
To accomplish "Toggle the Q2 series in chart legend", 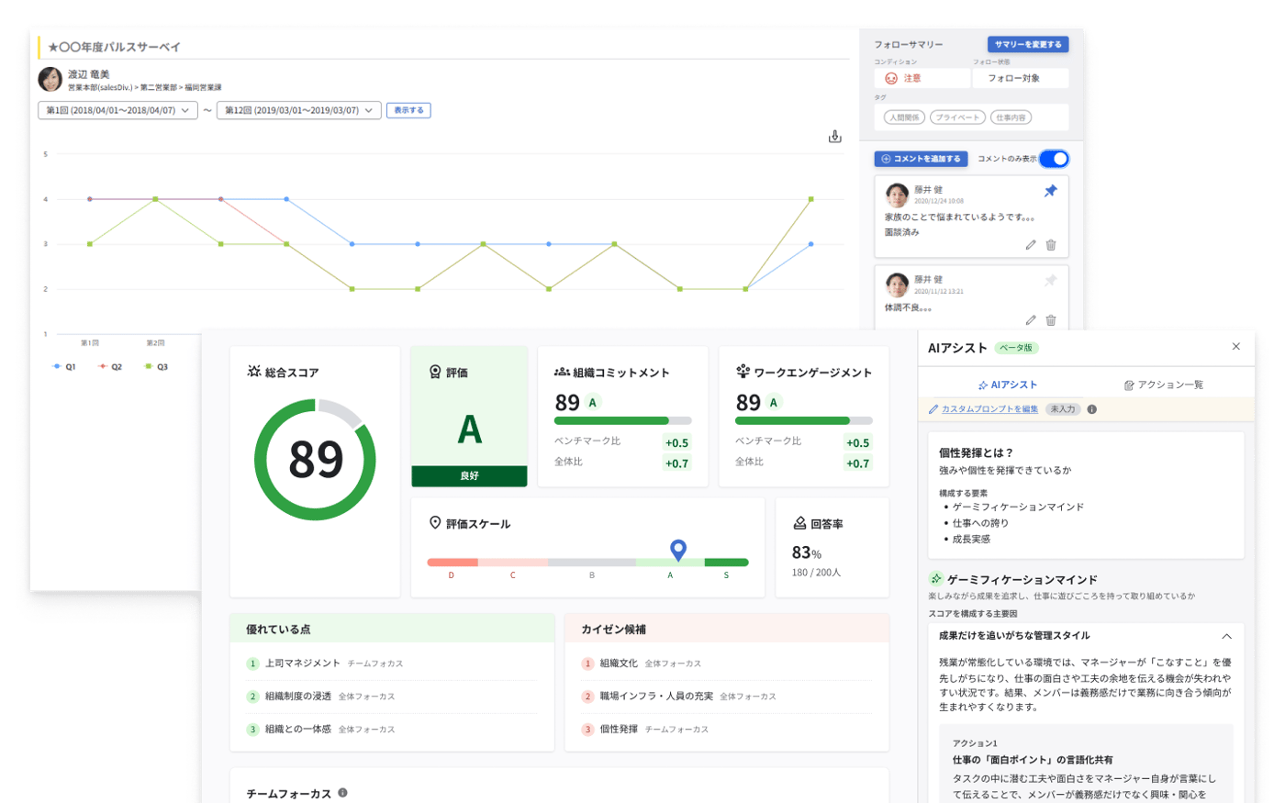I will coord(110,367).
